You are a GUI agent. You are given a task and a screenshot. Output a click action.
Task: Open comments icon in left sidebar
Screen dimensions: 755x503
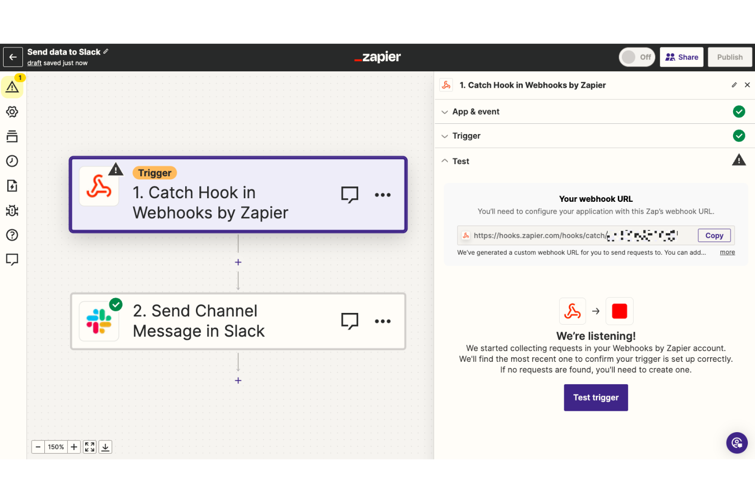[x=12, y=259]
